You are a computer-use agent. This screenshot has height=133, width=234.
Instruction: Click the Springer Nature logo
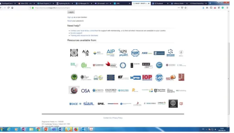(x=113, y=104)
